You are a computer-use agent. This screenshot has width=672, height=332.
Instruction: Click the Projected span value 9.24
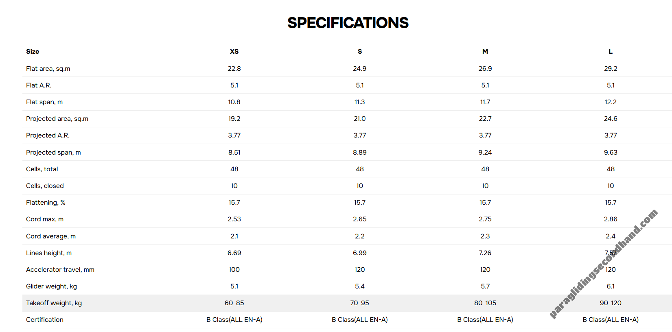click(485, 153)
